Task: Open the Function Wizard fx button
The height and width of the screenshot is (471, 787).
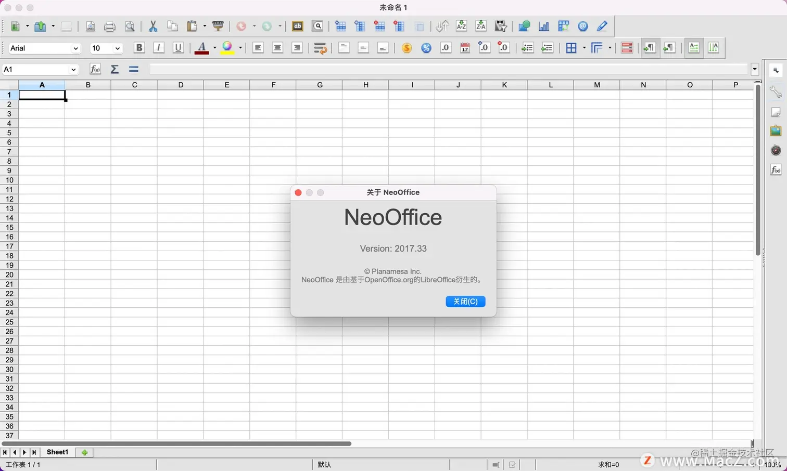Action: (x=95, y=69)
